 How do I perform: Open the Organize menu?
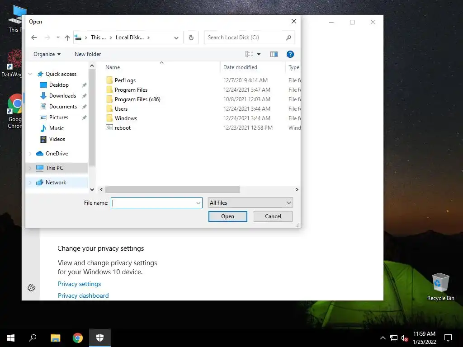coord(47,54)
